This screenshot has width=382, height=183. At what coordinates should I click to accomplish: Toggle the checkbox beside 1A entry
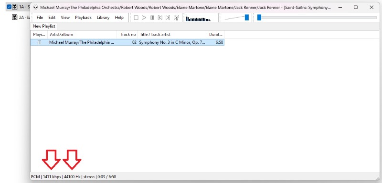tap(9, 7)
